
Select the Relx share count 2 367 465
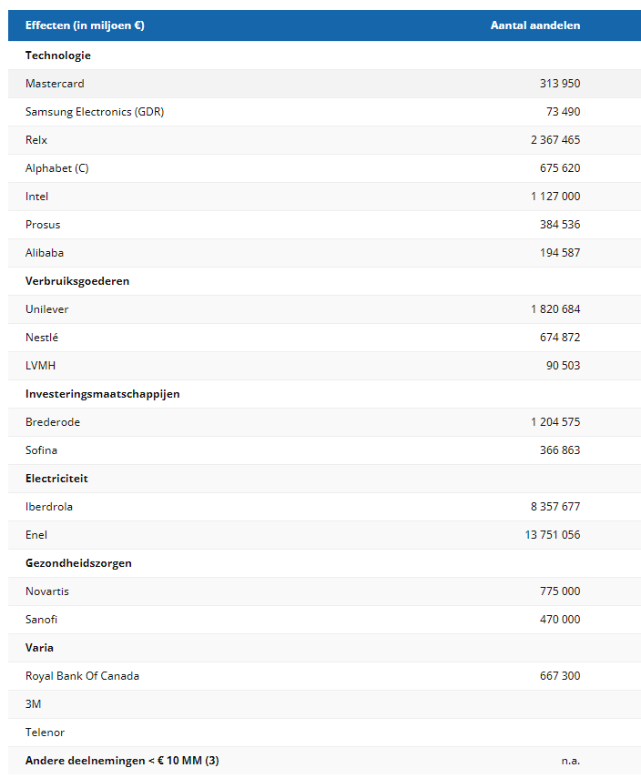(555, 140)
